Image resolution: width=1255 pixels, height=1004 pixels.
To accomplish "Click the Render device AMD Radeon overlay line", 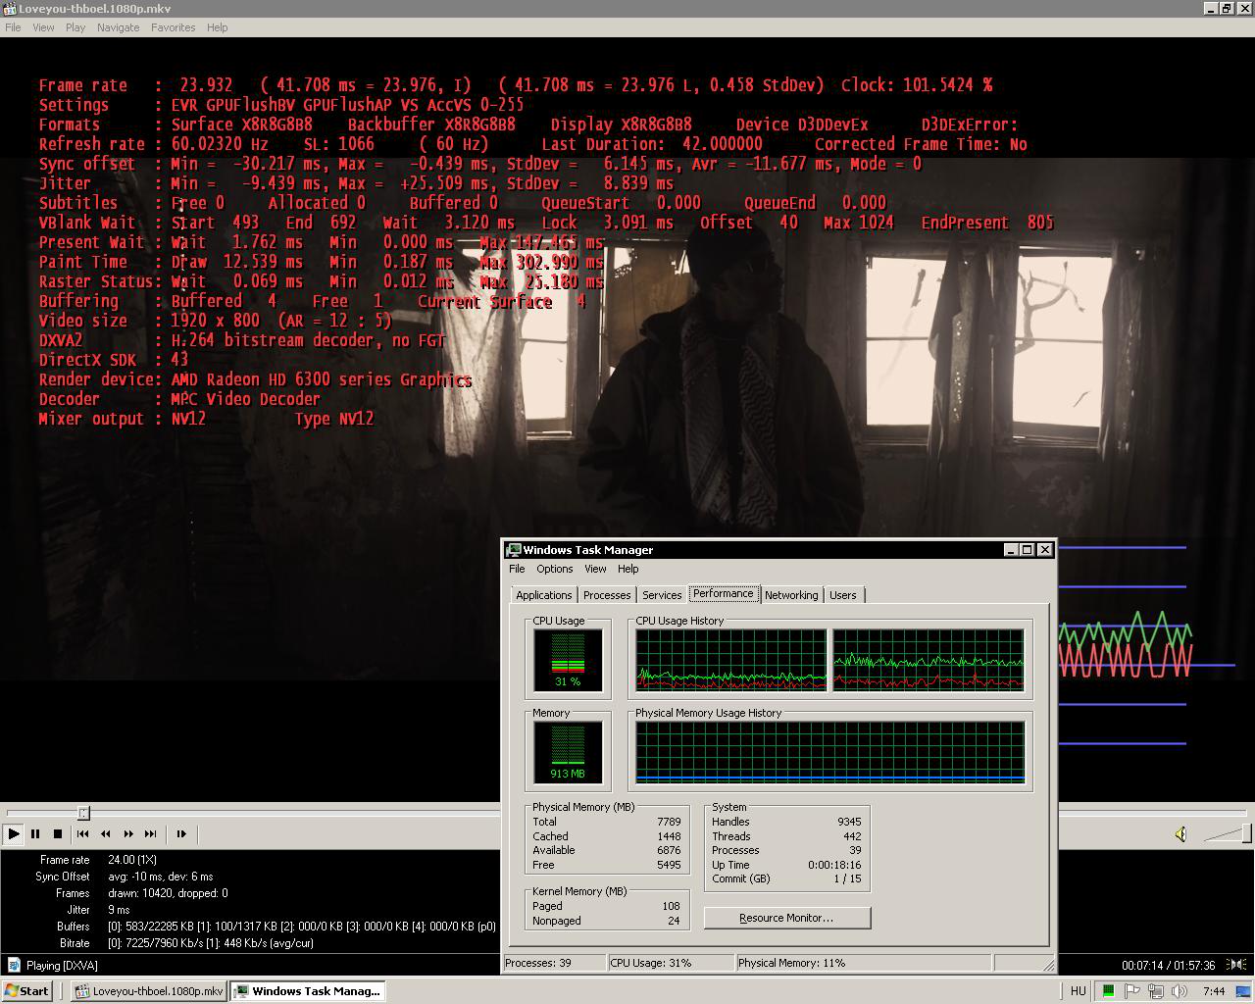I will pos(255,379).
